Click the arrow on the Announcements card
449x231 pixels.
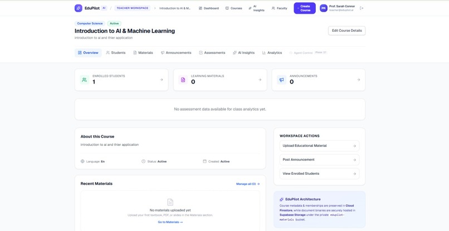click(359, 80)
